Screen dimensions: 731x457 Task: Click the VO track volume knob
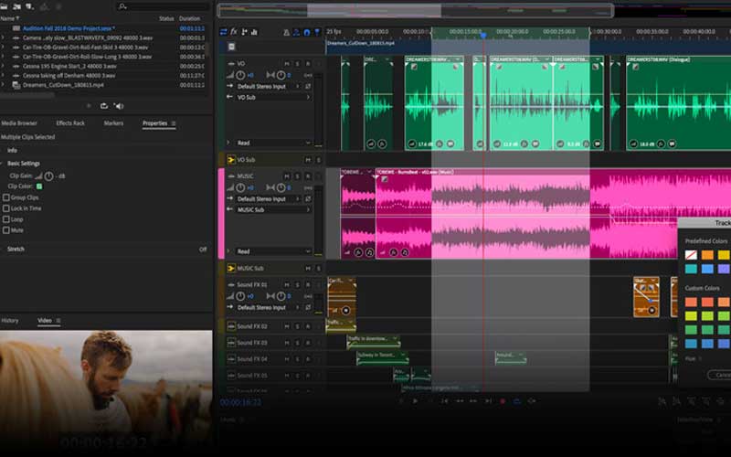[x=240, y=75]
